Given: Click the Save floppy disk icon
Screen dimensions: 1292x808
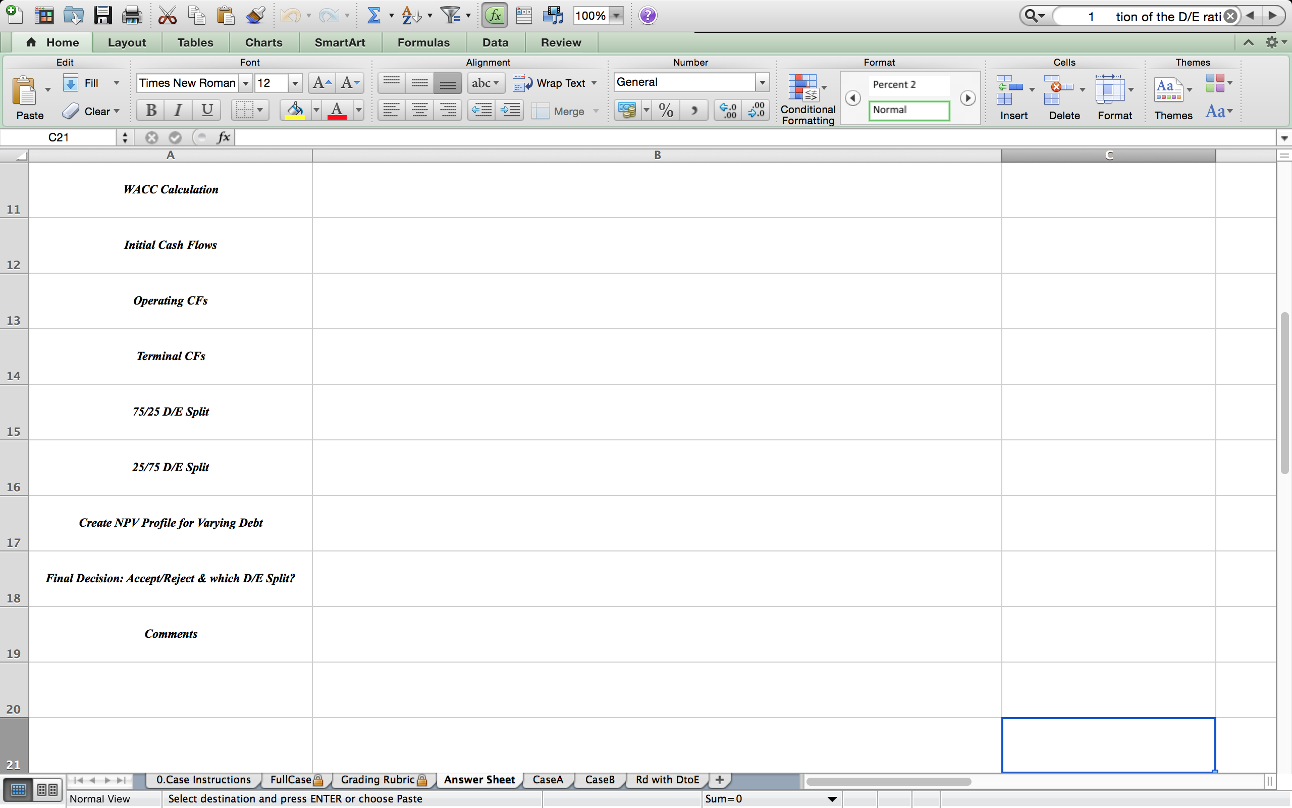Looking at the screenshot, I should pos(102,16).
